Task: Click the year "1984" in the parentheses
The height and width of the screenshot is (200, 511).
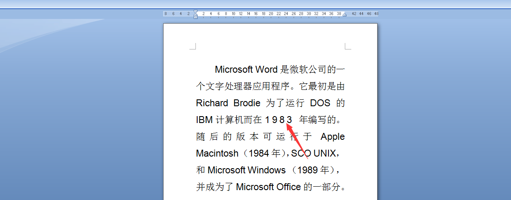Action: pyautogui.click(x=258, y=154)
